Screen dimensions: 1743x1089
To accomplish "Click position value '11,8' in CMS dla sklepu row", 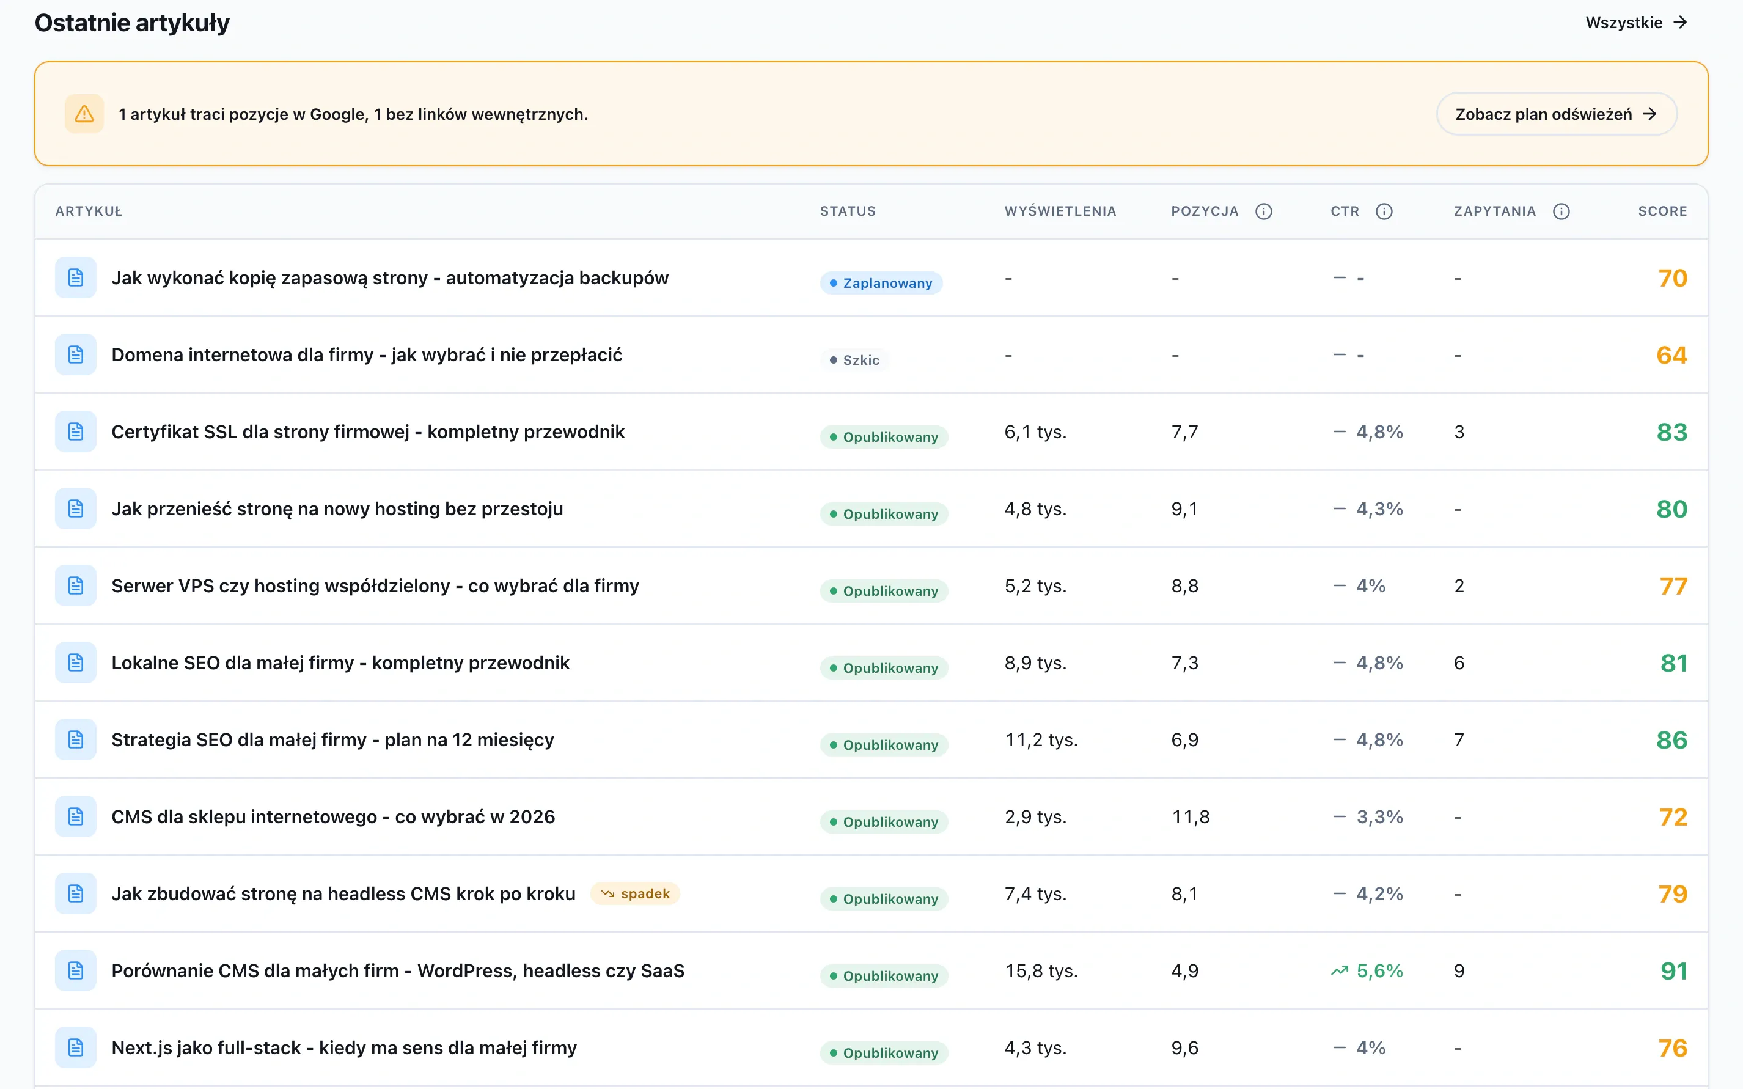I will (1191, 816).
